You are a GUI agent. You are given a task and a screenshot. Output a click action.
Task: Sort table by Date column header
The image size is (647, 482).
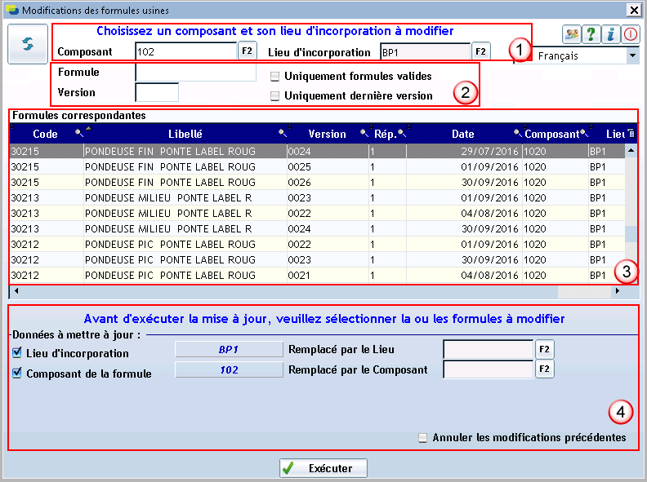[463, 134]
